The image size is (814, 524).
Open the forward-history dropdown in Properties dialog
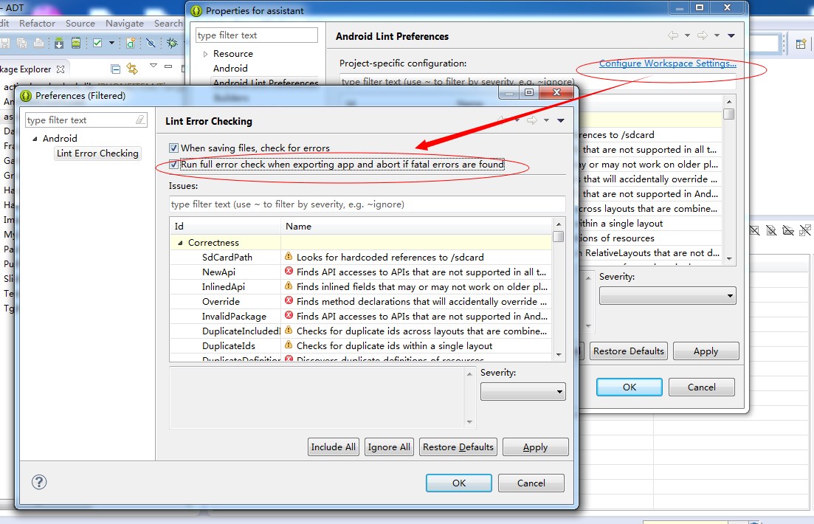click(717, 36)
